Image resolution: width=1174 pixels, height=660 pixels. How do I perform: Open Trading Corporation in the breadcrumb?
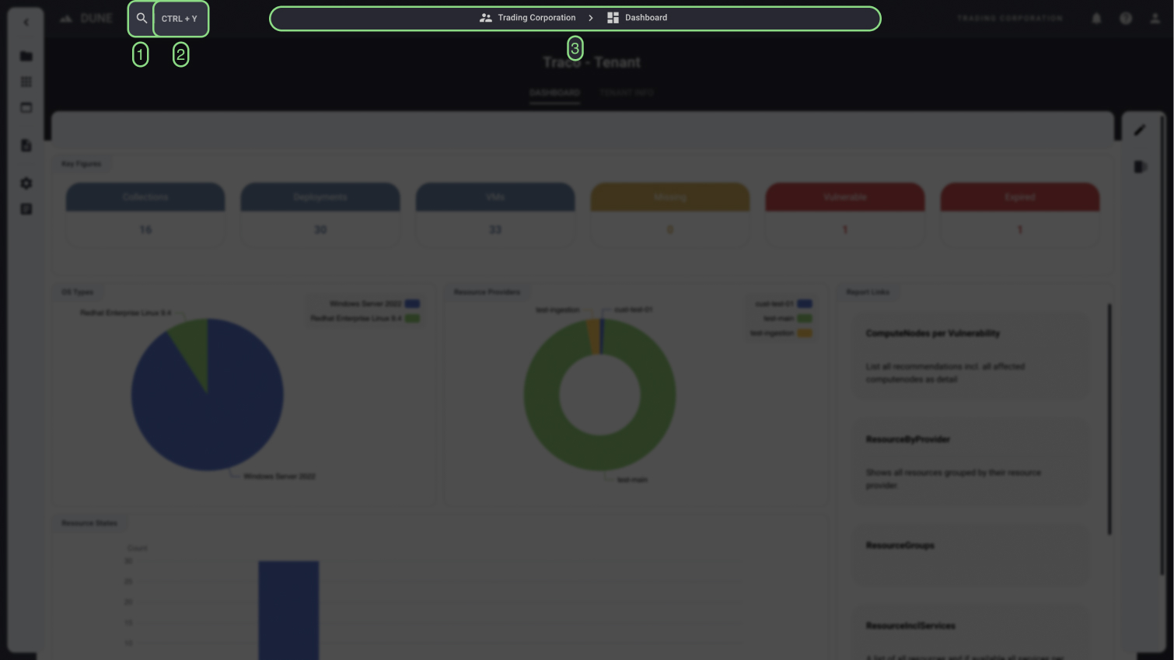529,18
